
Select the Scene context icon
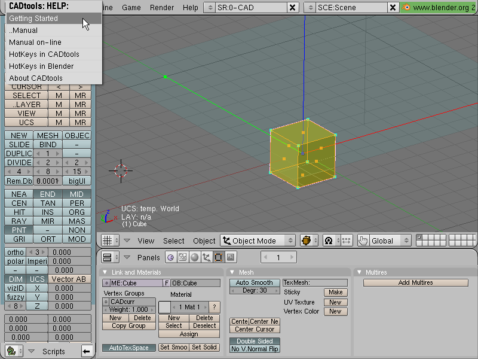(x=230, y=257)
